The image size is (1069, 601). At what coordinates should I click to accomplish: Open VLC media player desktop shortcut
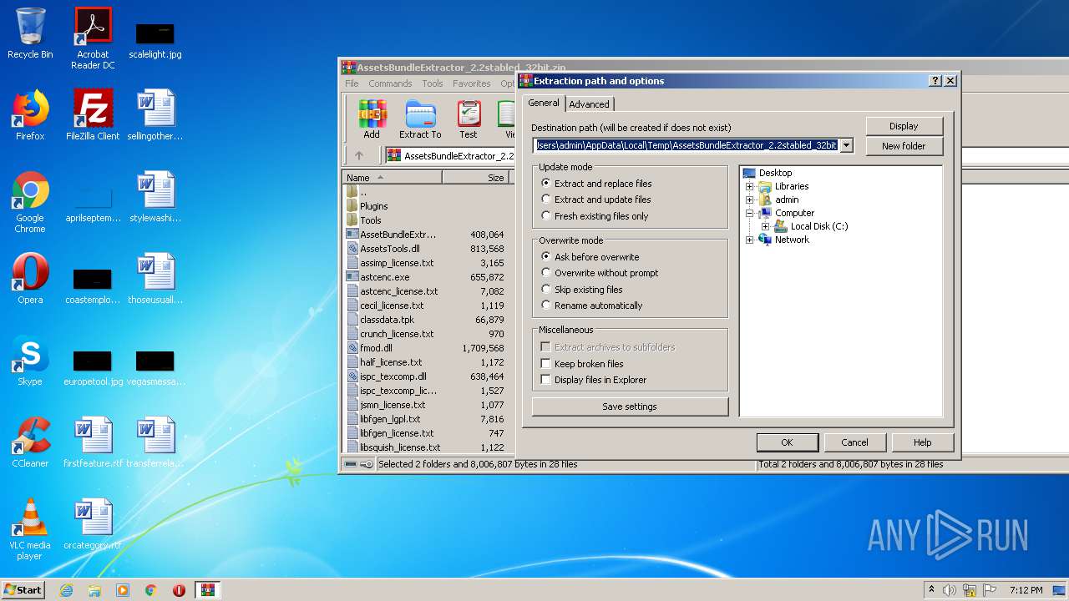point(30,529)
